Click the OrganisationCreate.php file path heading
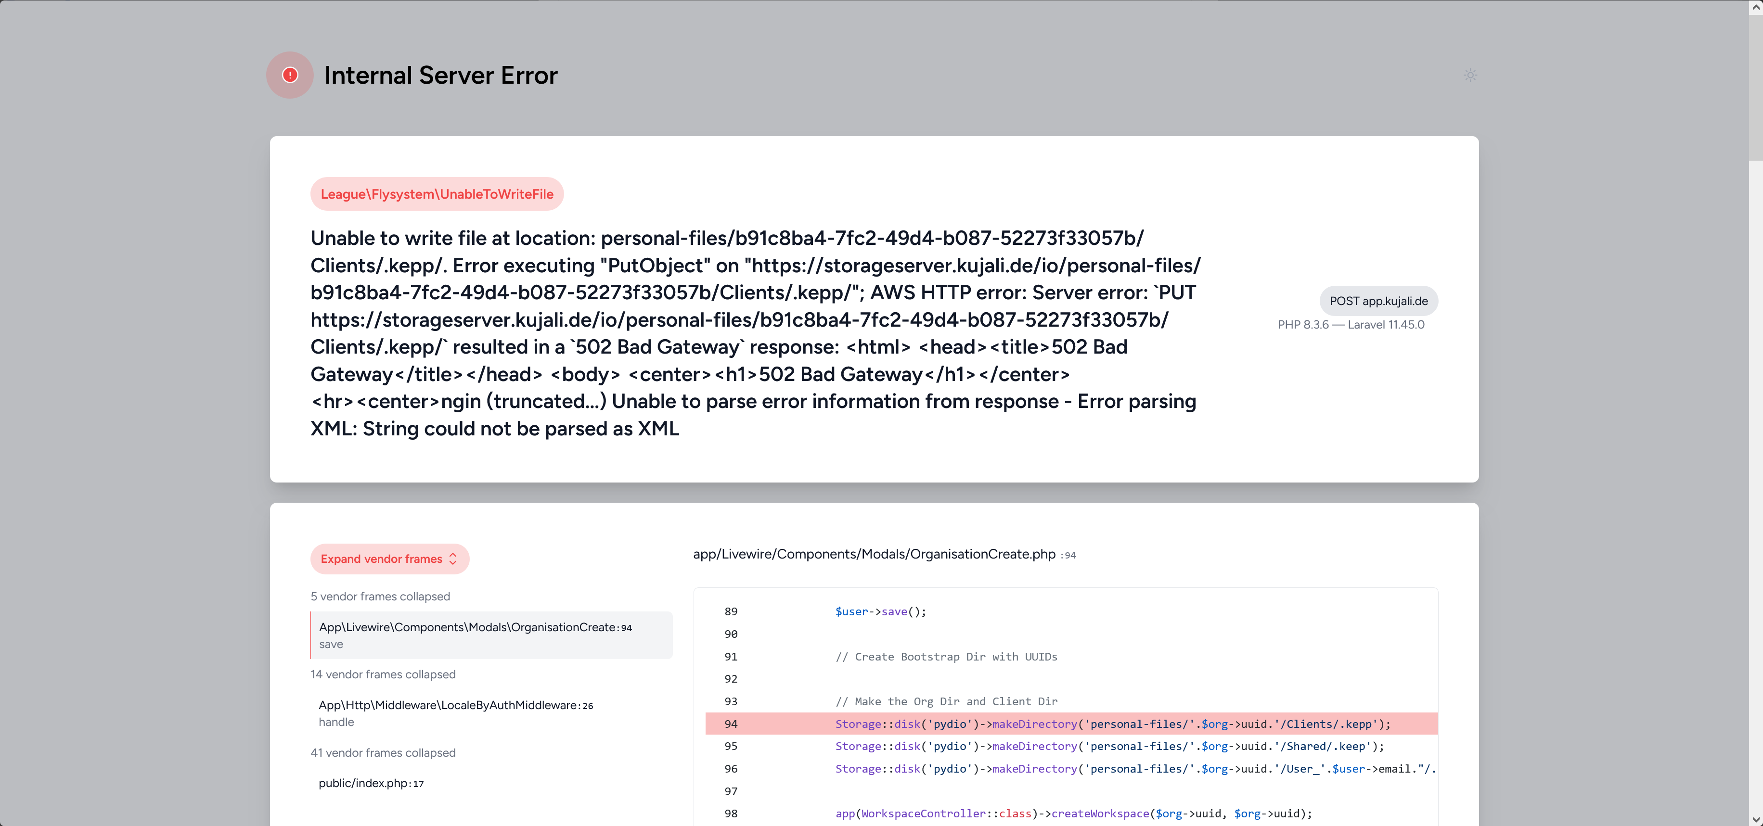This screenshot has height=826, width=1763. pos(874,554)
